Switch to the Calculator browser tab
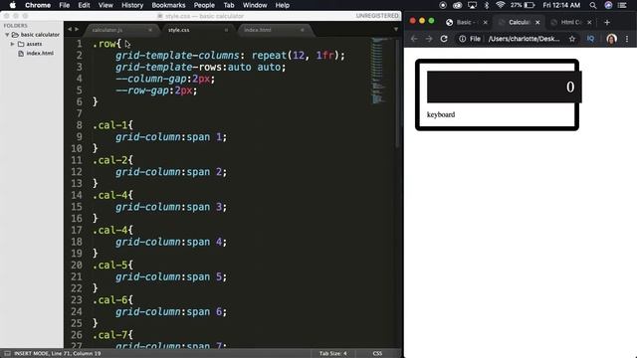Image resolution: width=637 pixels, height=358 pixels. tap(520, 22)
